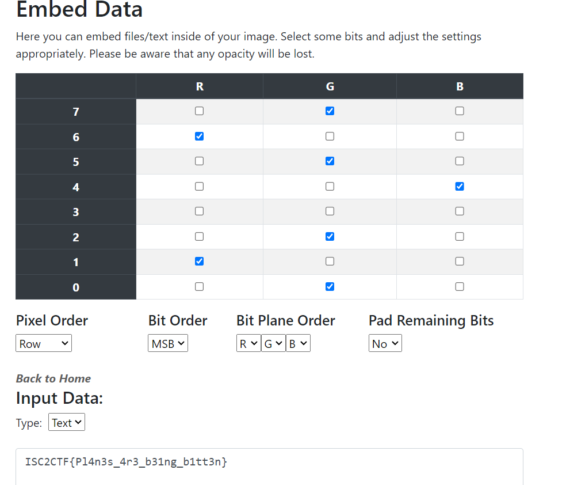Uncheck the R bit 6 checkbox
Image resolution: width=570 pixels, height=485 pixels.
click(x=199, y=137)
